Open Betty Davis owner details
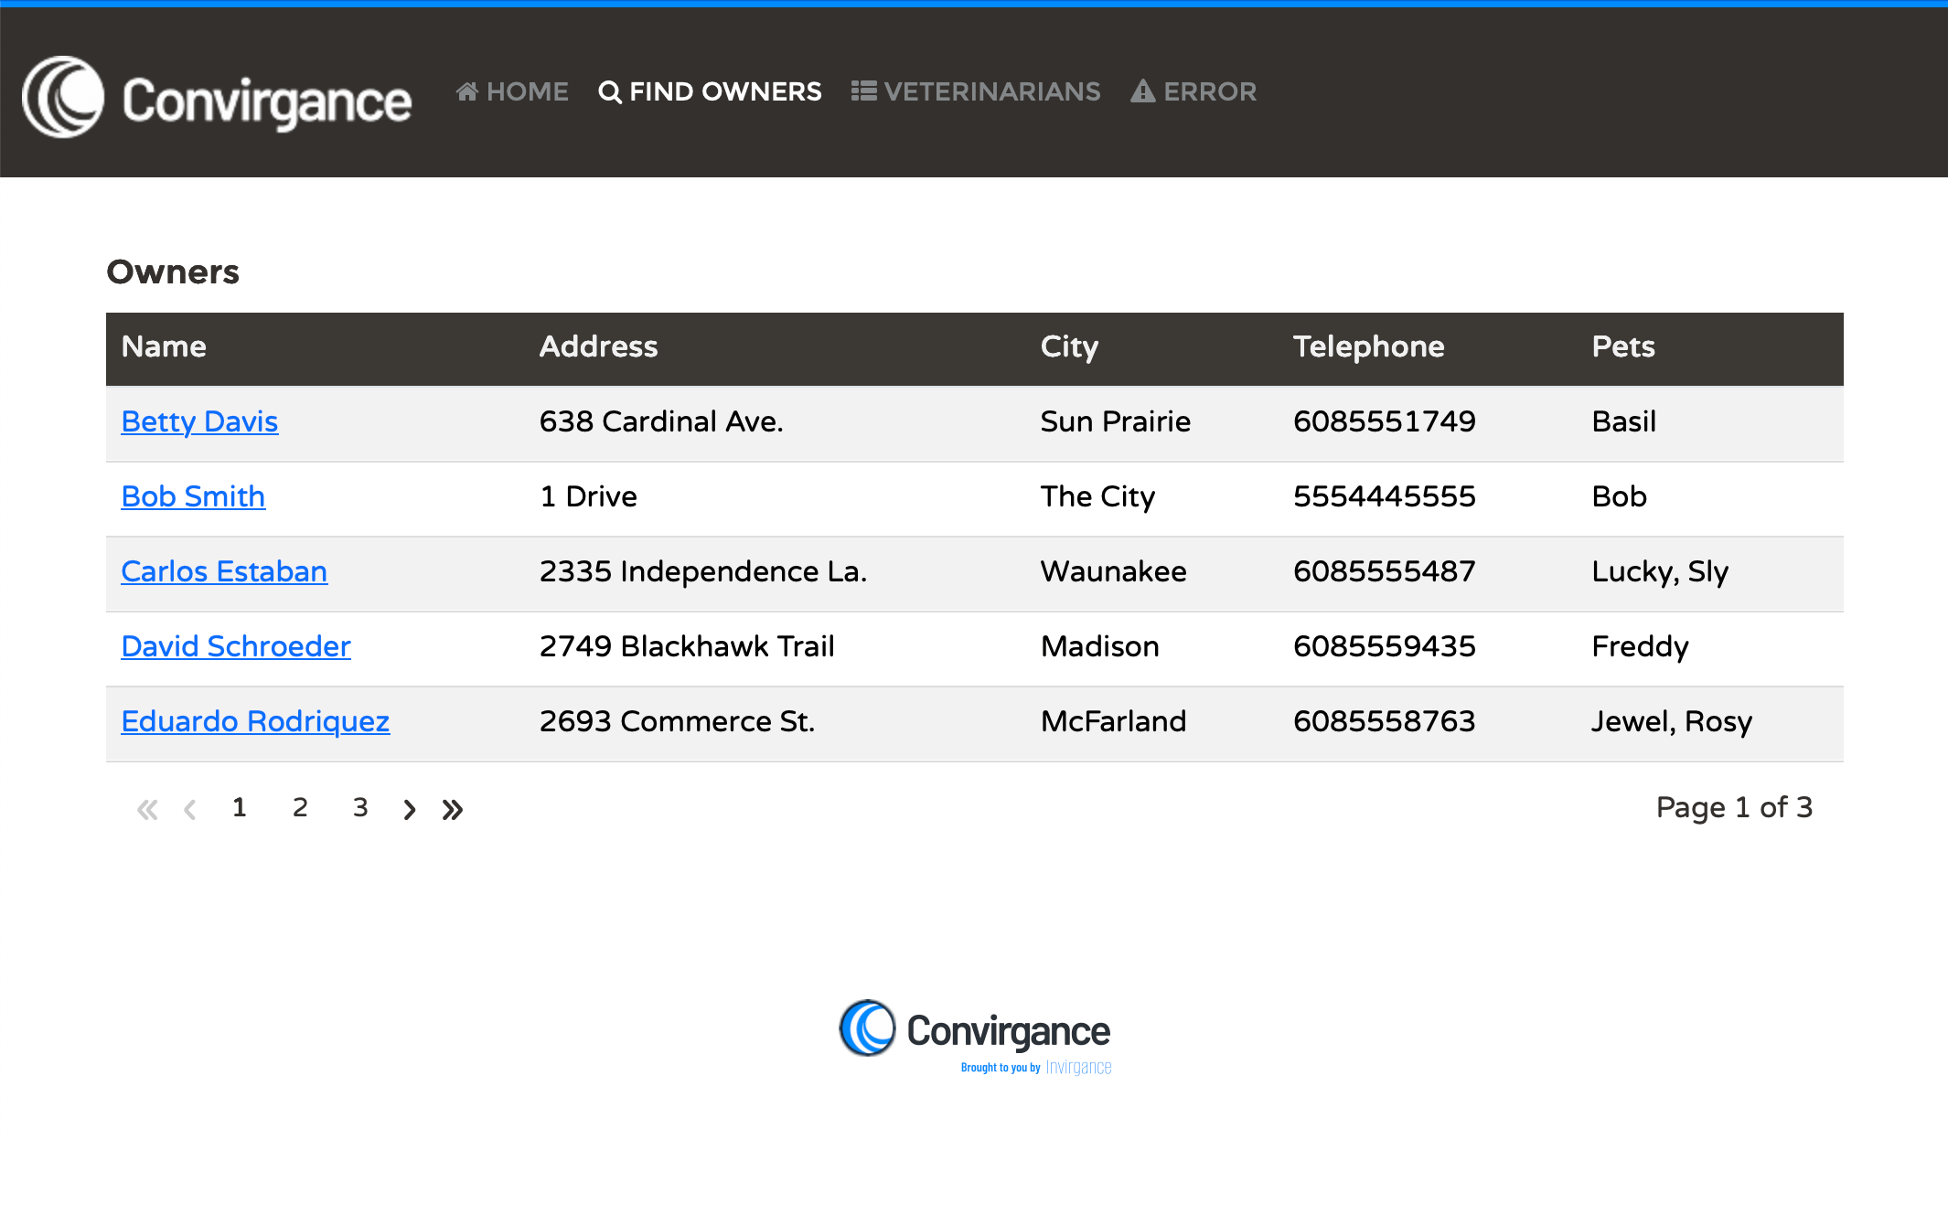The width and height of the screenshot is (1948, 1214). (x=199, y=421)
